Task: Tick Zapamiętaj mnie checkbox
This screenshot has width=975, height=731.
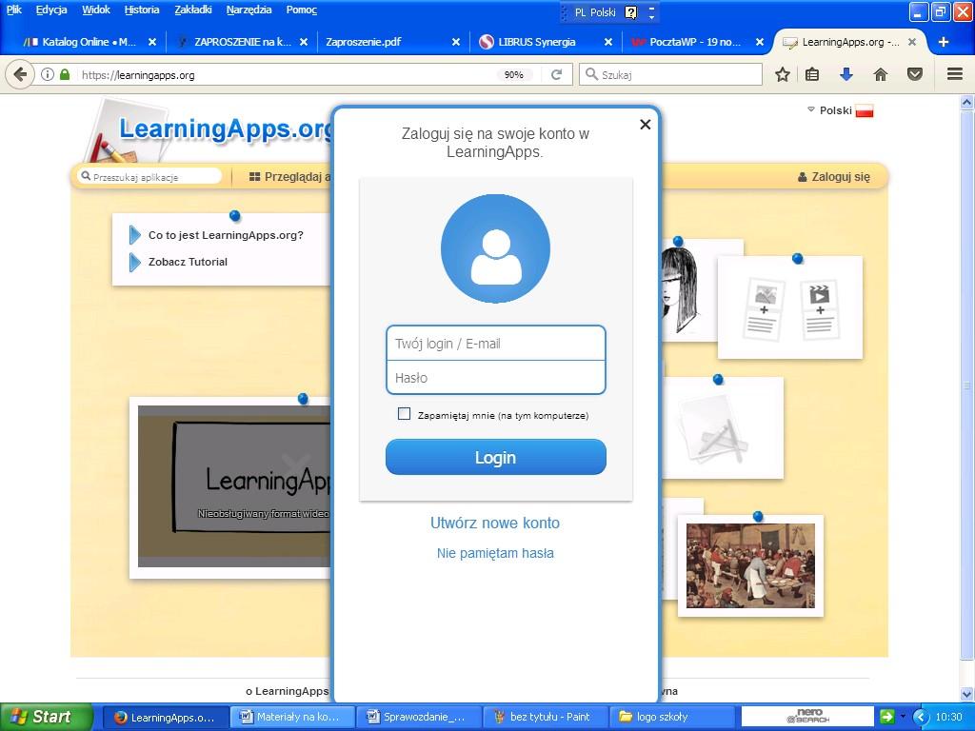Action: coord(404,414)
